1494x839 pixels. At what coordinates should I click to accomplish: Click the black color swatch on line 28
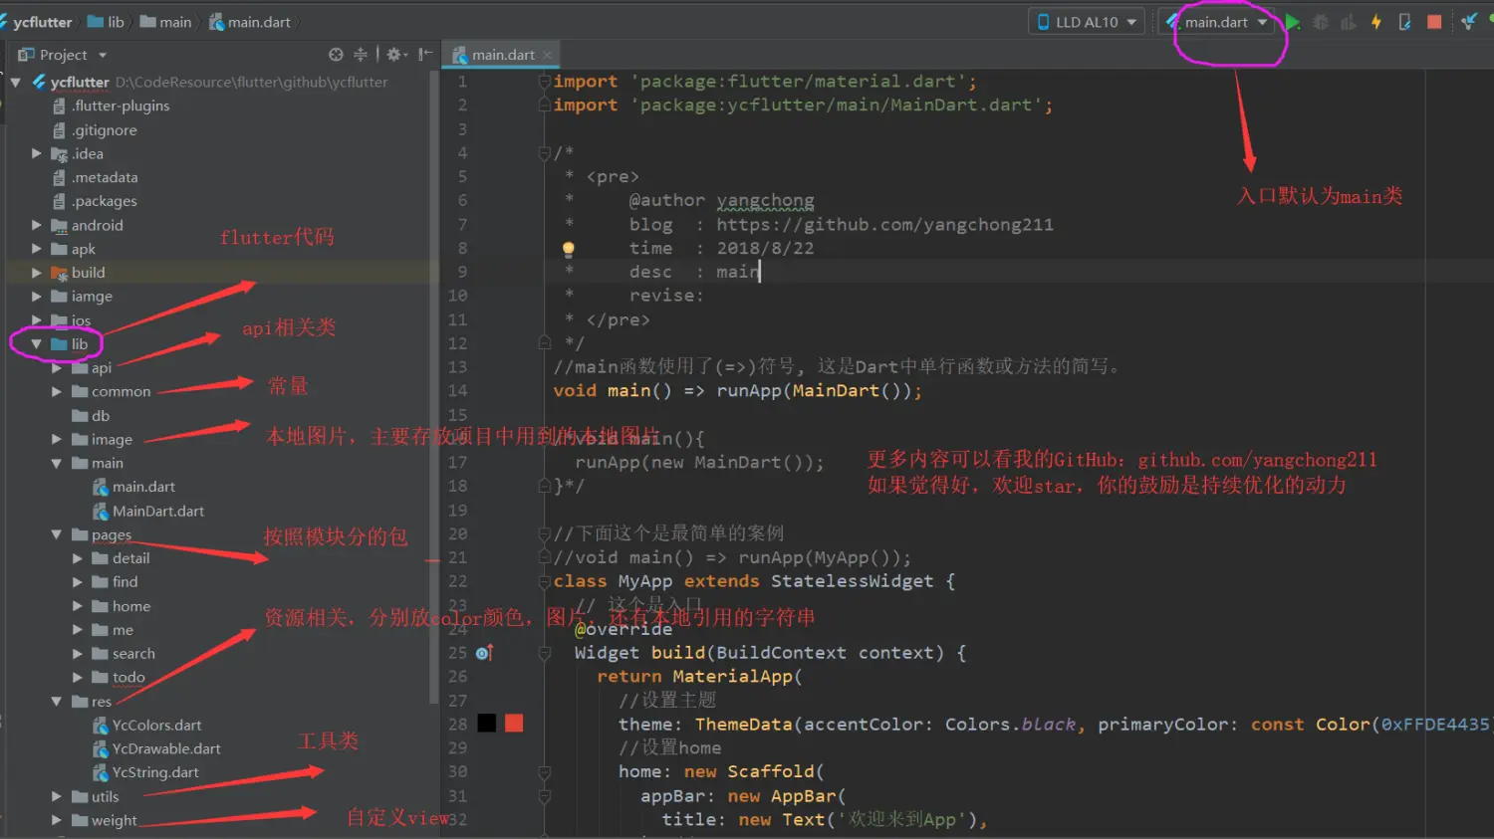click(487, 724)
